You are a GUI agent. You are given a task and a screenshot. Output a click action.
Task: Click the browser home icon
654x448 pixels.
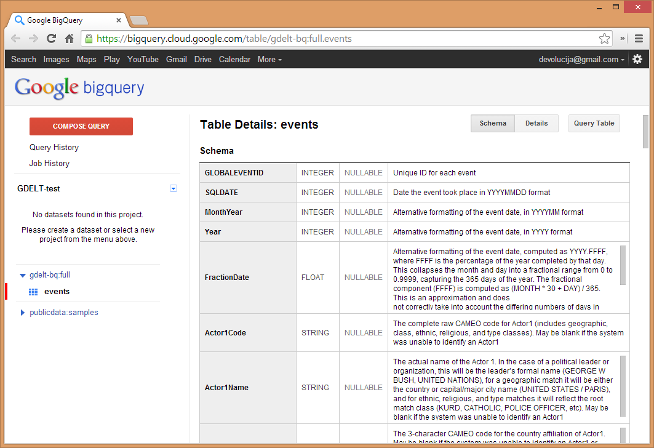(x=70, y=38)
